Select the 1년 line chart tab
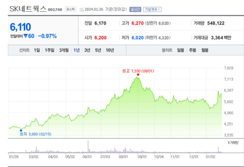This screenshot has width=244, height=167. click(76, 50)
